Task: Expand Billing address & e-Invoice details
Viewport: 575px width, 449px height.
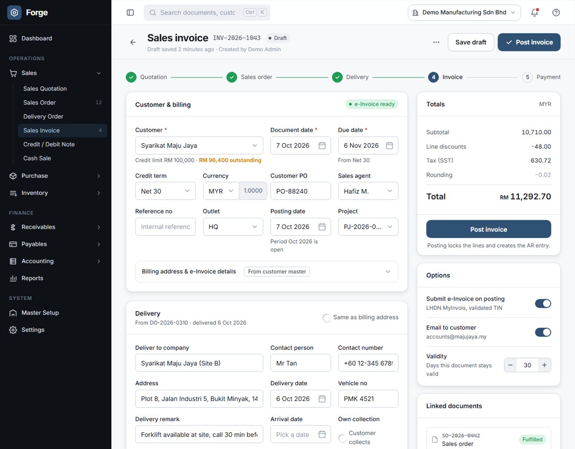Action: (266, 271)
